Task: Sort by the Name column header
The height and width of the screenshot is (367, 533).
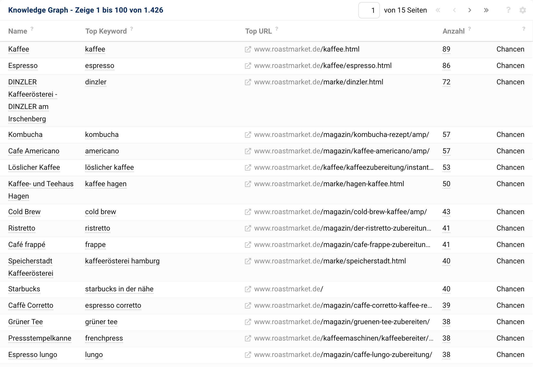Action: tap(18, 31)
